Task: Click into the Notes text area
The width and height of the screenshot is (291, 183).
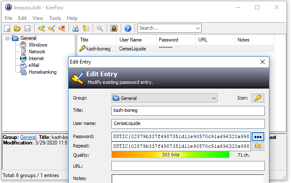Action: (x=188, y=178)
